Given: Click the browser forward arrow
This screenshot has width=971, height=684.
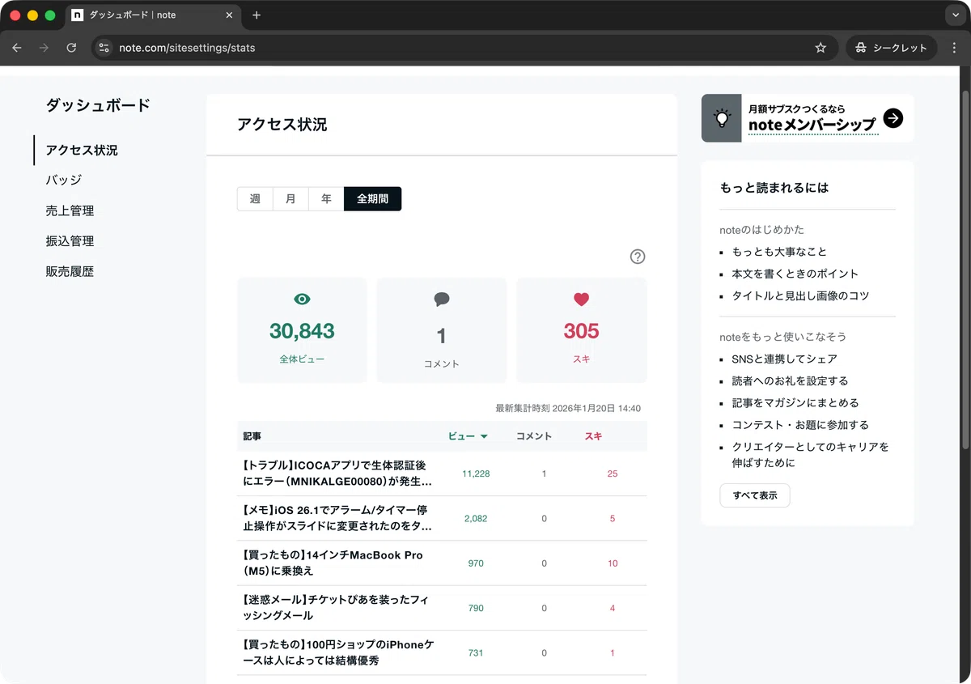Looking at the screenshot, I should [x=44, y=48].
